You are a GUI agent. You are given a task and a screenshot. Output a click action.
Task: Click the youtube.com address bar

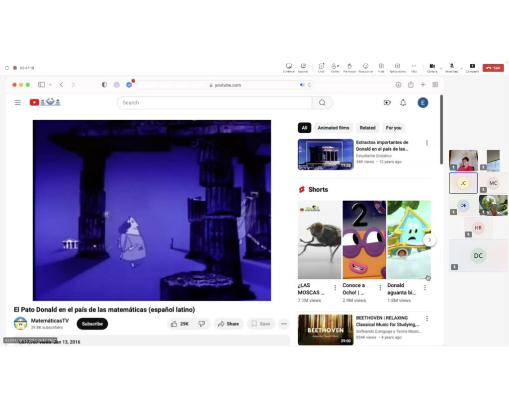point(225,85)
